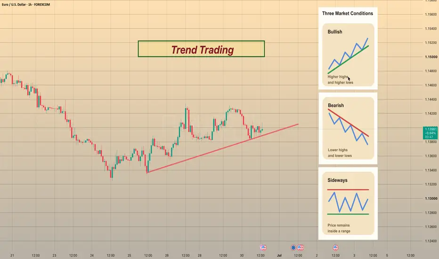Select the Trend Trading text box
Viewport: 439px width, 259px height.
pos(201,49)
